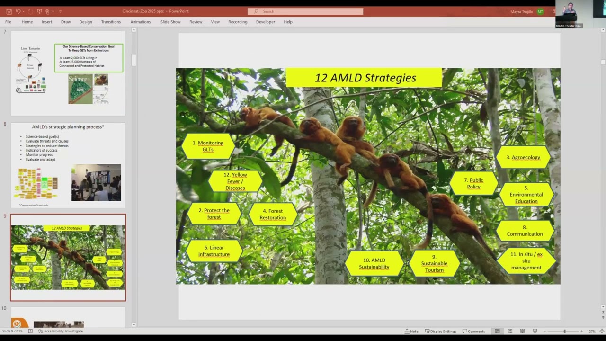The height and width of the screenshot is (341, 606).
Task: Click slide panel scrollbar up arrow
Action: (134, 30)
